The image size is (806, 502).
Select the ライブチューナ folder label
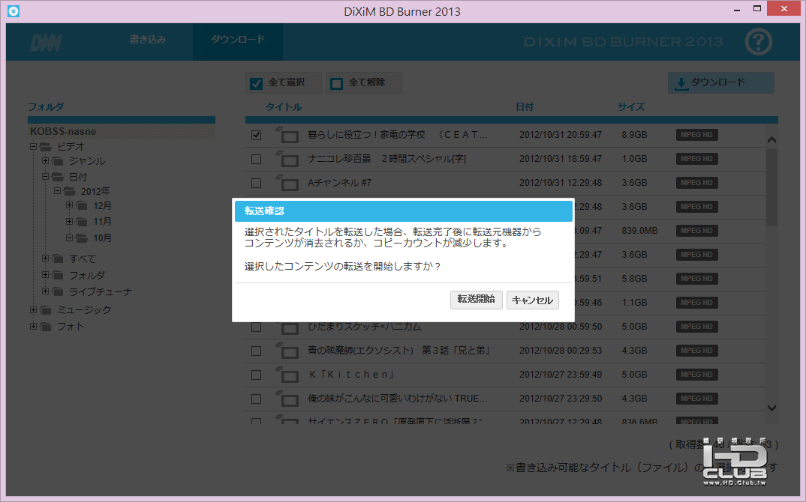pos(101,291)
